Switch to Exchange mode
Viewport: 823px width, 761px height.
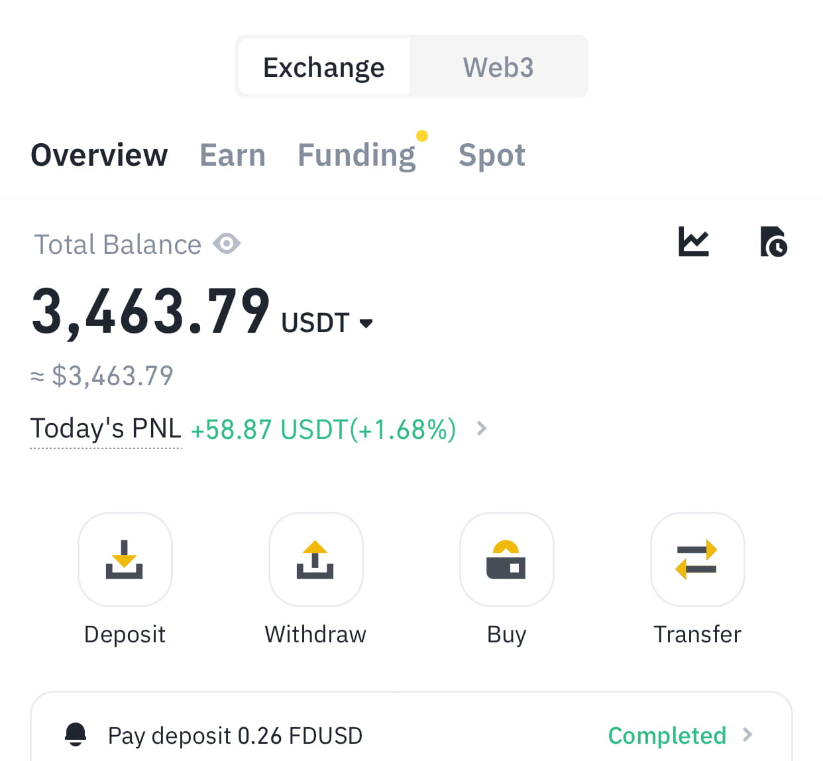[x=324, y=67]
